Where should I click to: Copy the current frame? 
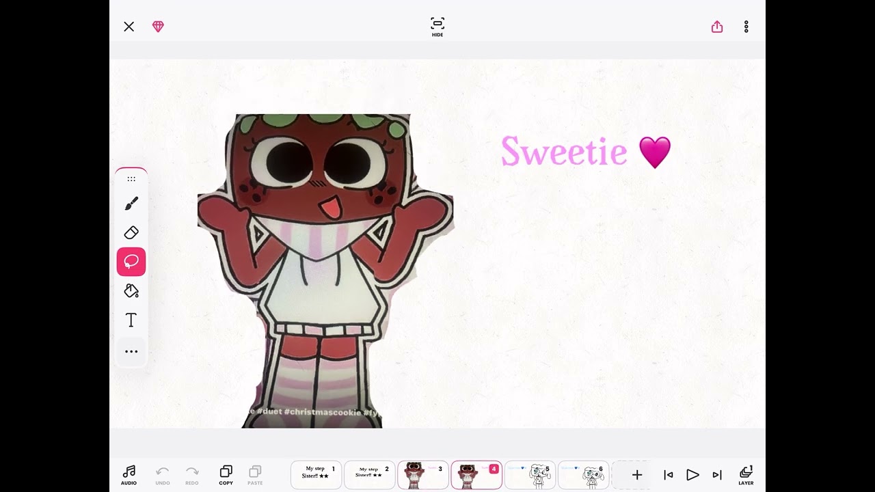coord(226,475)
